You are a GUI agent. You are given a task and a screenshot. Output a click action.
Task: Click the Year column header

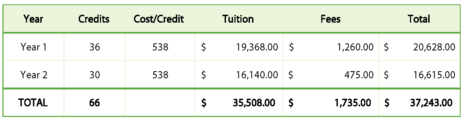pos(33,19)
